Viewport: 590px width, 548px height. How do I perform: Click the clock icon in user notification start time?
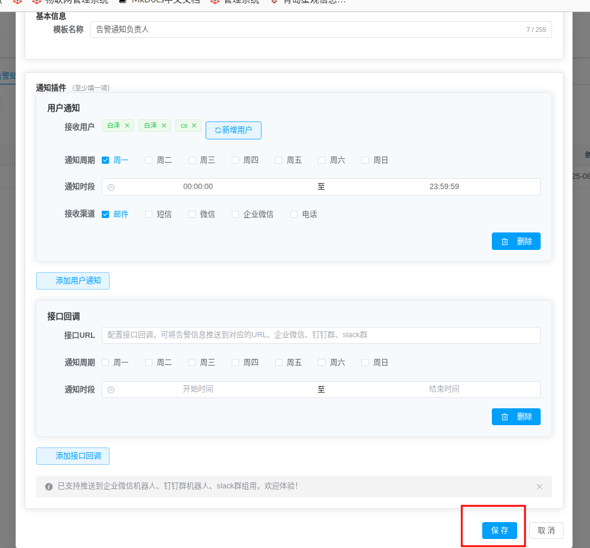pyautogui.click(x=111, y=187)
